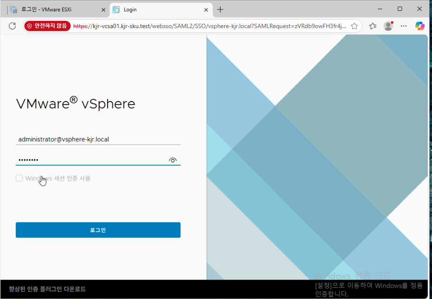The width and height of the screenshot is (432, 299).
Task: Open the favorites list icon
Action: point(373,26)
